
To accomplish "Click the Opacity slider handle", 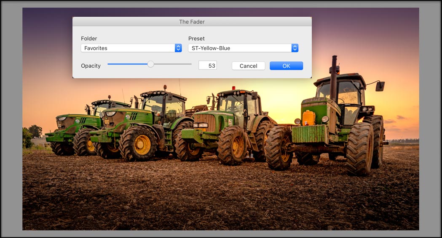I will point(151,64).
